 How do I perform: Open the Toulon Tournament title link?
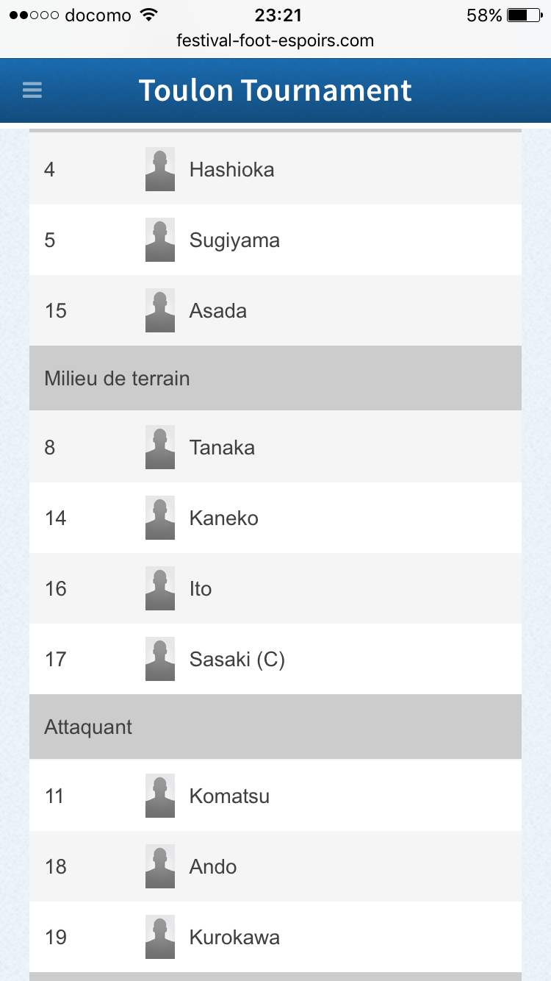[275, 90]
